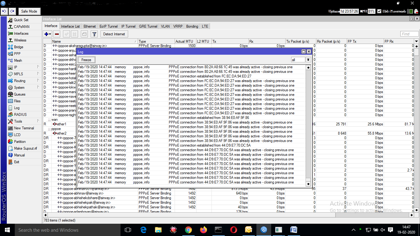Click the enable (checkmark) toolbar button

coord(66,34)
